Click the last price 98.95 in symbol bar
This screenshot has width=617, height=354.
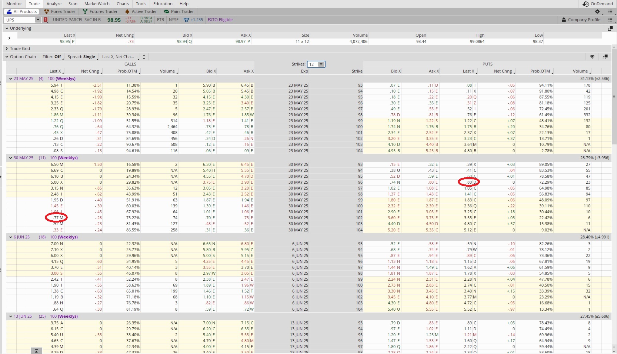coord(114,20)
